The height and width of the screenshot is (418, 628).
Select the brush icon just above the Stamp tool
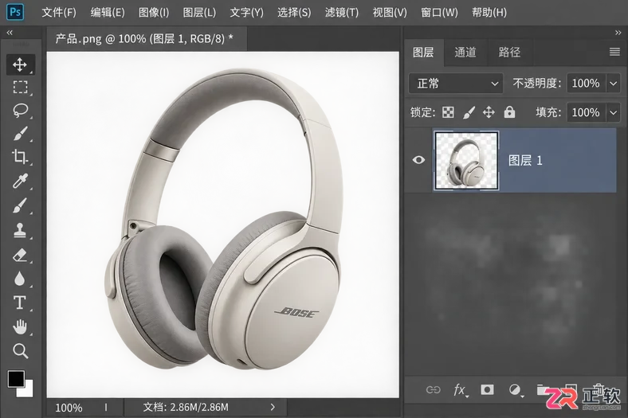(x=20, y=205)
